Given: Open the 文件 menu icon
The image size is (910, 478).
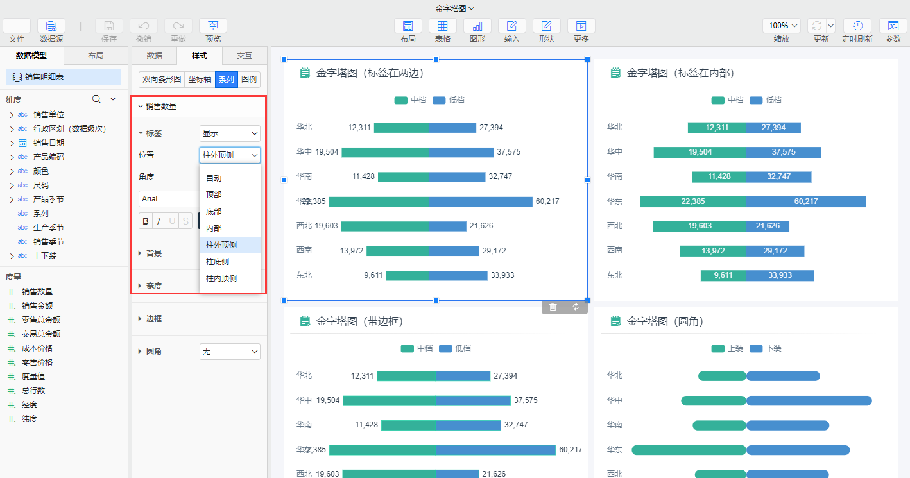Looking at the screenshot, I should pyautogui.click(x=17, y=26).
